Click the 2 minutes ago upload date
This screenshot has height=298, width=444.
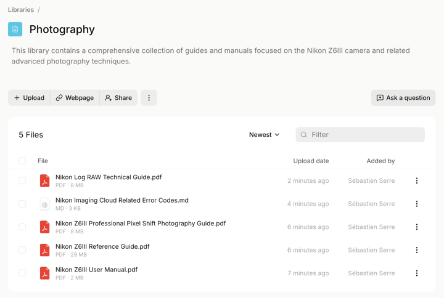[308, 181]
